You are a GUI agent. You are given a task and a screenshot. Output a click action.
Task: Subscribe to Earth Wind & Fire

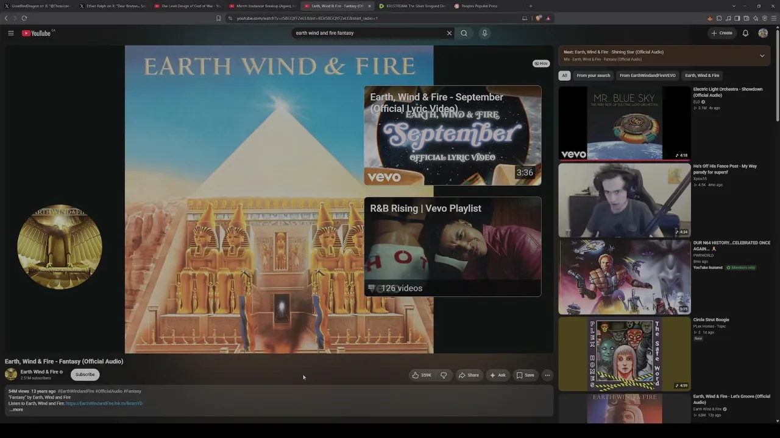[x=85, y=375]
